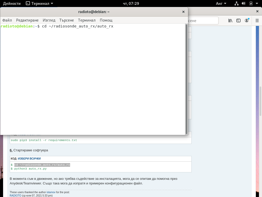Image resolution: width=262 pixels, height=197 pixels.
Task: Click the Firefox search field
Action: [x=203, y=21]
